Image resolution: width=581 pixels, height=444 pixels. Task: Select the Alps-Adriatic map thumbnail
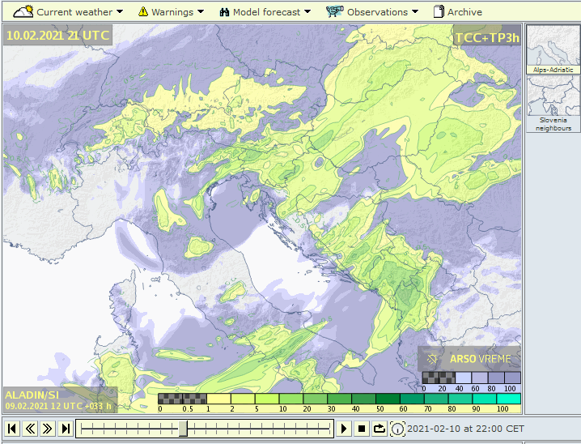[x=553, y=50]
